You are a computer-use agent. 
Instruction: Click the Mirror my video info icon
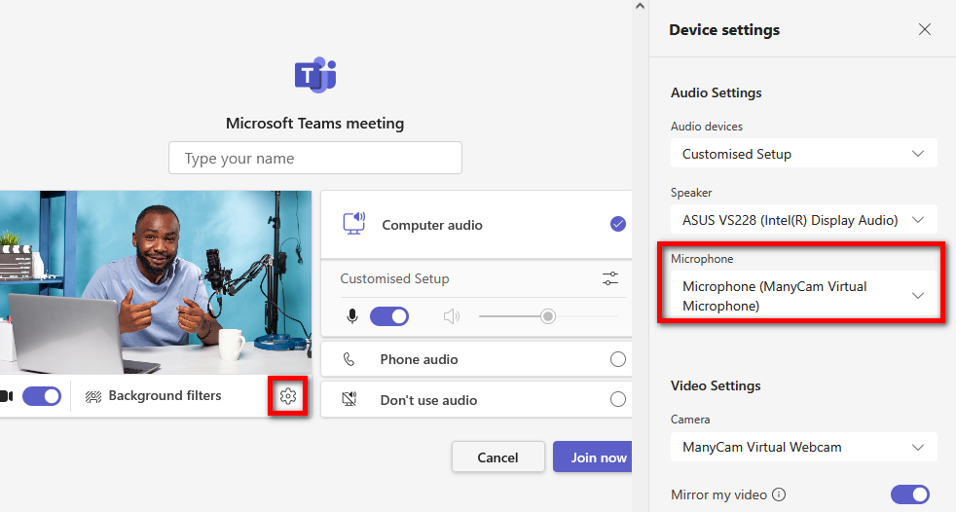coord(779,494)
